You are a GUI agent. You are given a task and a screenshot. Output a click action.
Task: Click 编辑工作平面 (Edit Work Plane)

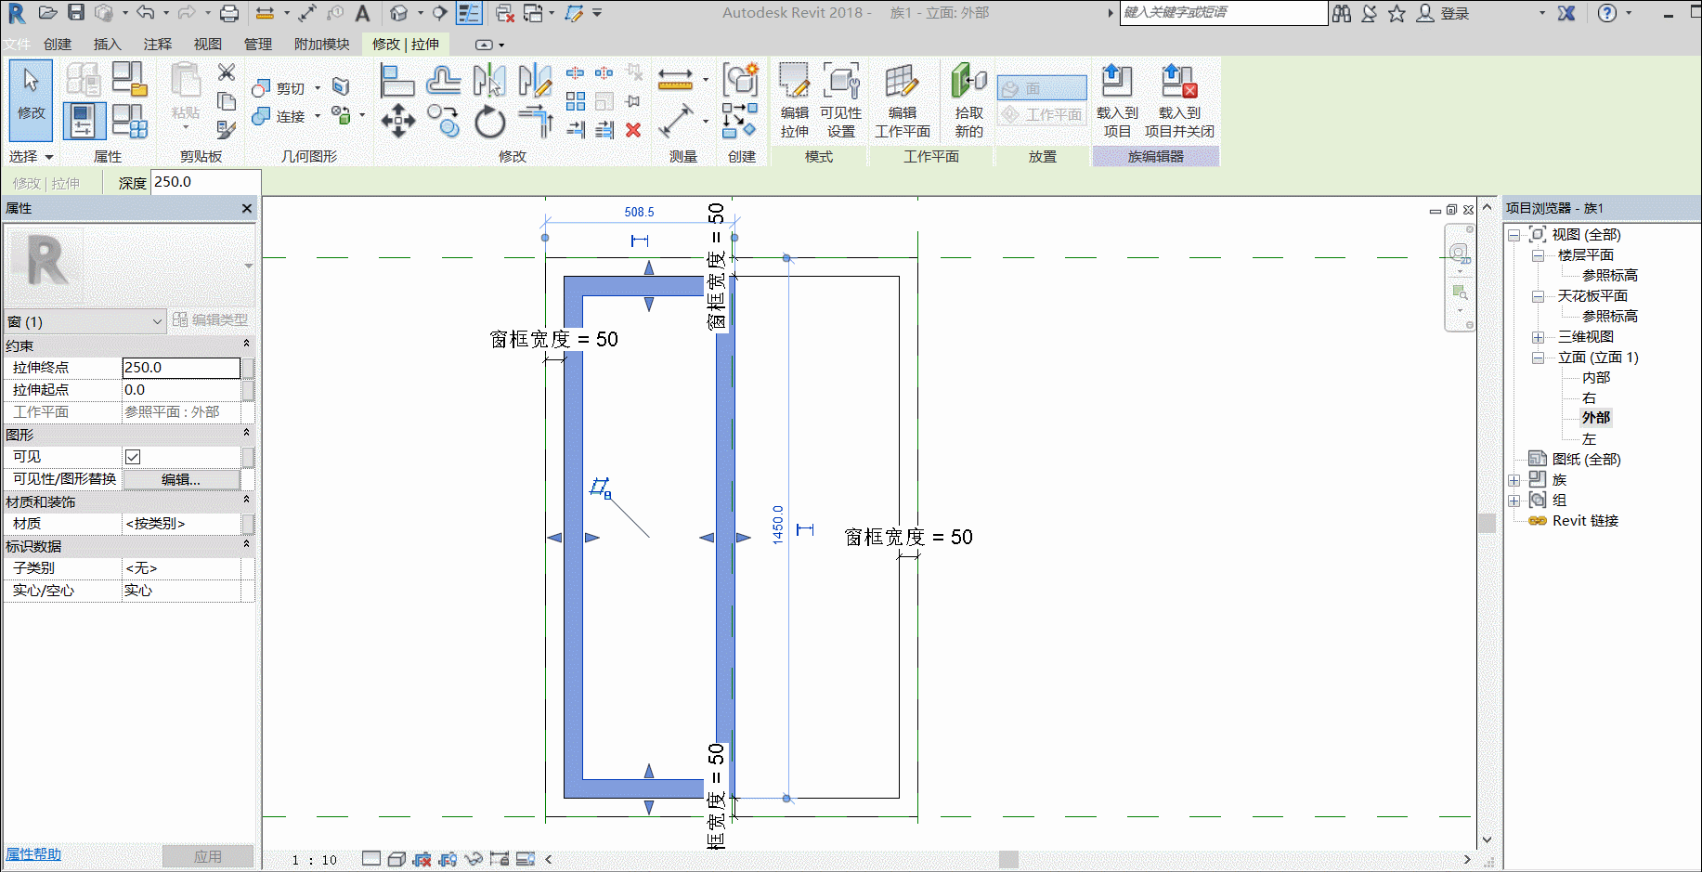[x=902, y=101]
